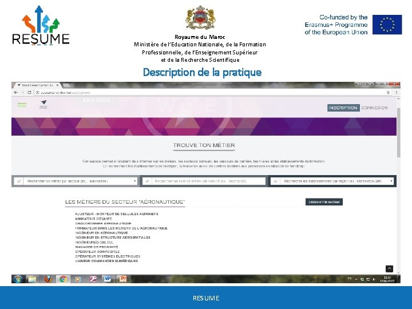Bookmark this page with the star icon
412x309 pixels.
[x=388, y=93]
